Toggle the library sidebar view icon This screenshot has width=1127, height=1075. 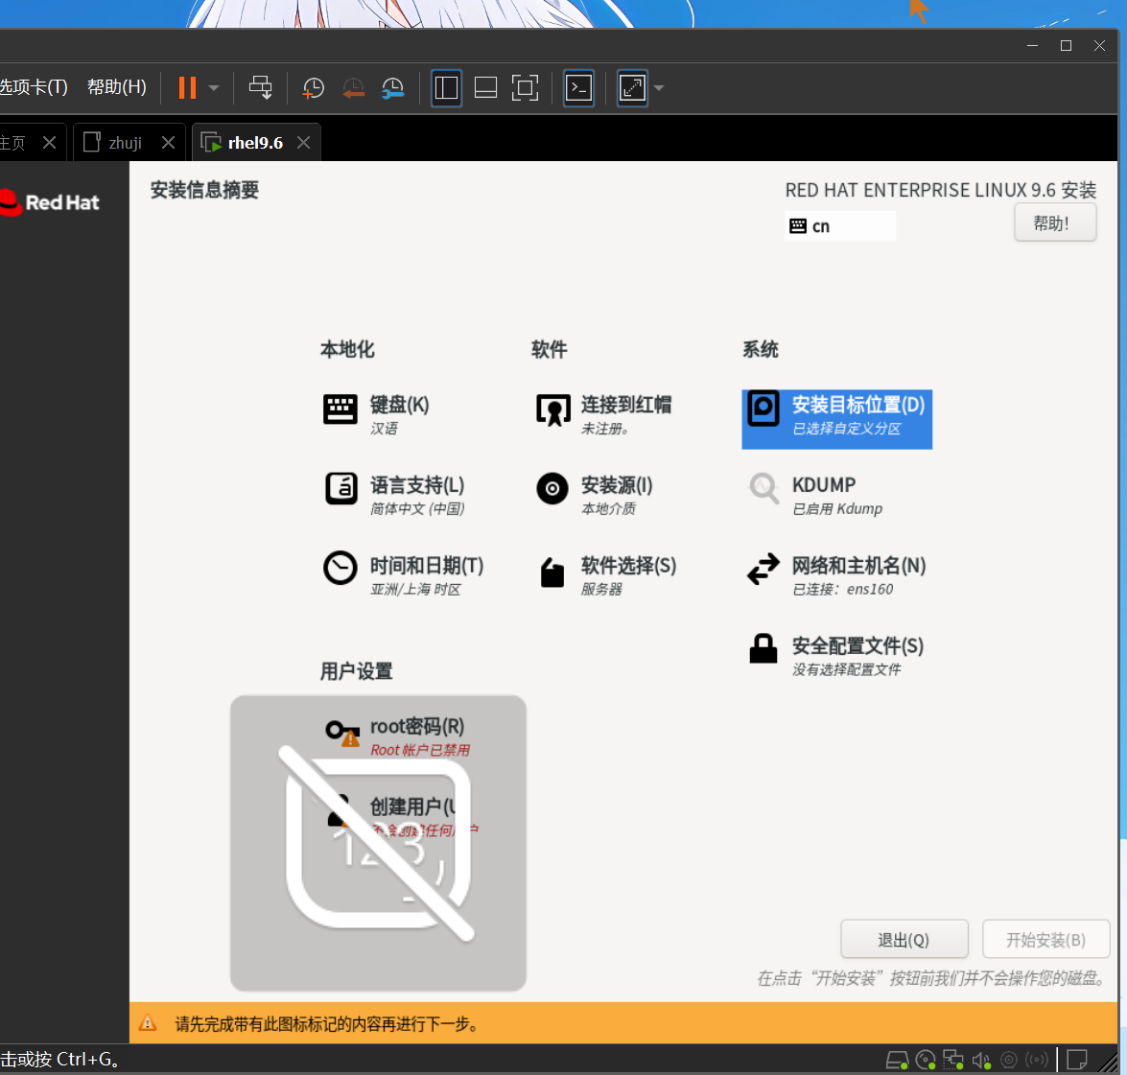point(446,87)
